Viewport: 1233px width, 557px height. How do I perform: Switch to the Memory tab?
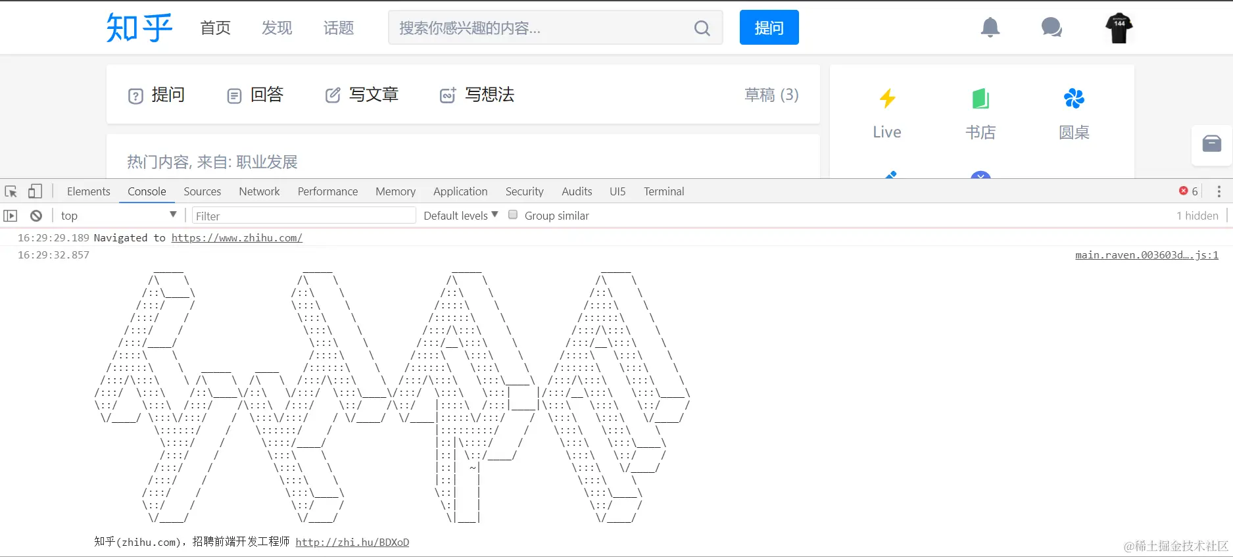click(395, 191)
